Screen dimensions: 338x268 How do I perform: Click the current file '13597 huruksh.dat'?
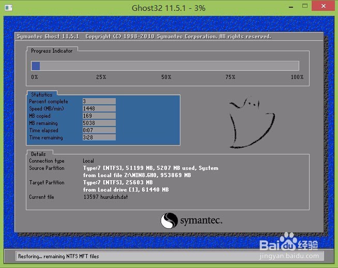click(105, 197)
